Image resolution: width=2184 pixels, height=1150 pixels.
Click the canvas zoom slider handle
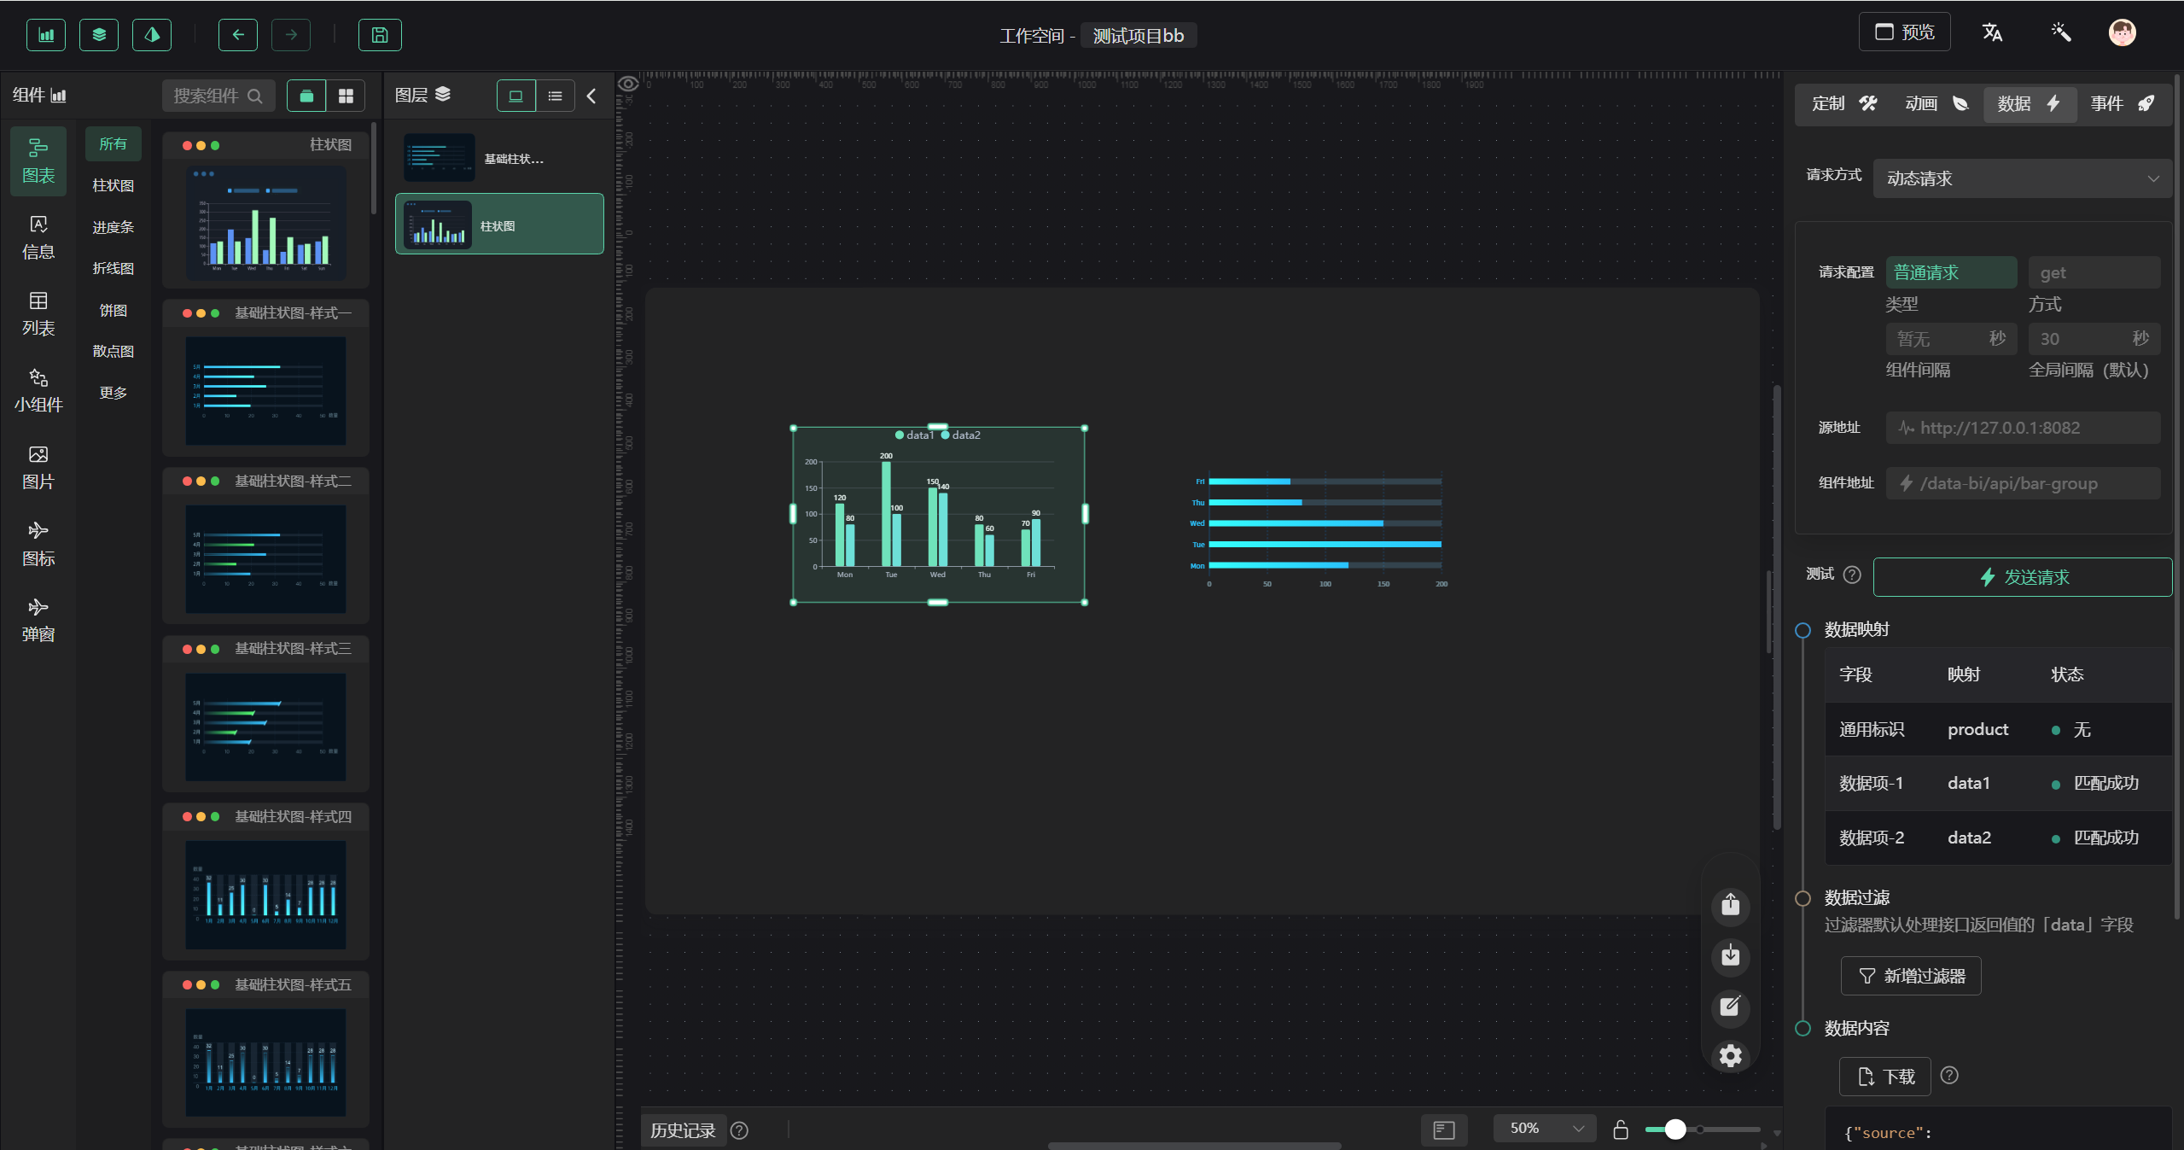[x=1675, y=1130]
